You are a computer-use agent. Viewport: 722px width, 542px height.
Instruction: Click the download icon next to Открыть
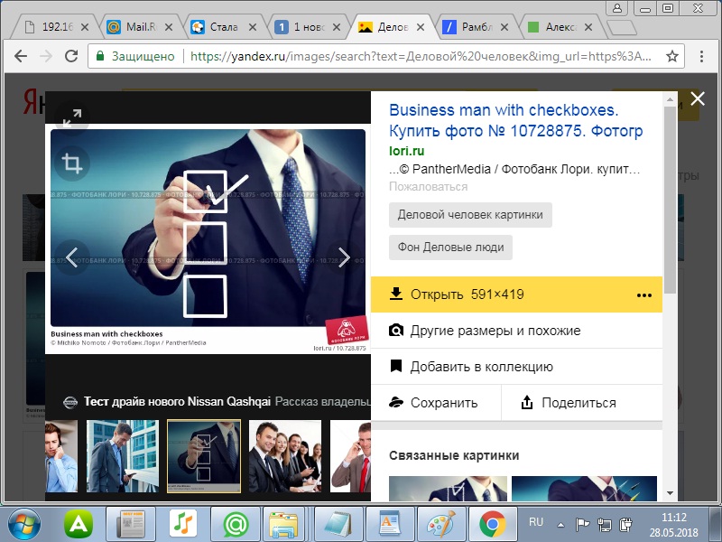click(396, 294)
